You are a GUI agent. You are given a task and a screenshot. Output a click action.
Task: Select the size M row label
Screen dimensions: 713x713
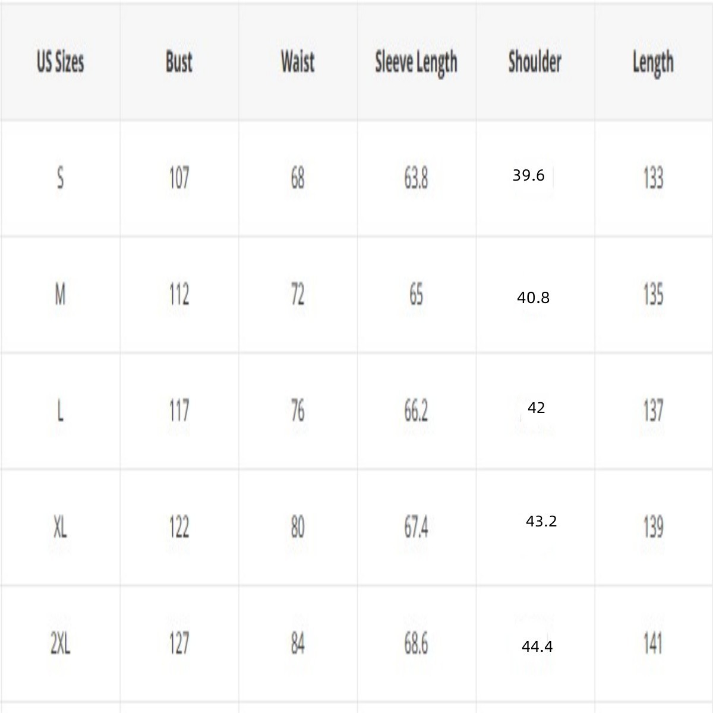[60, 294]
